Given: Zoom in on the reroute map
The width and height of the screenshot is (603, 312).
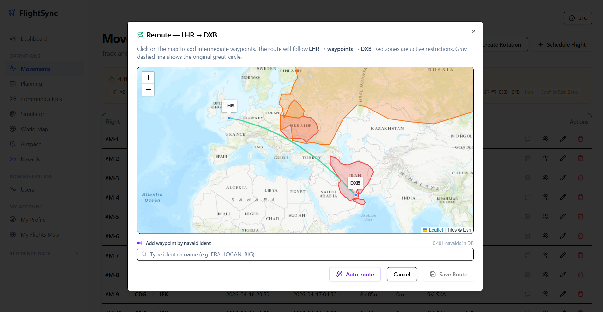Looking at the screenshot, I should pyautogui.click(x=148, y=78).
